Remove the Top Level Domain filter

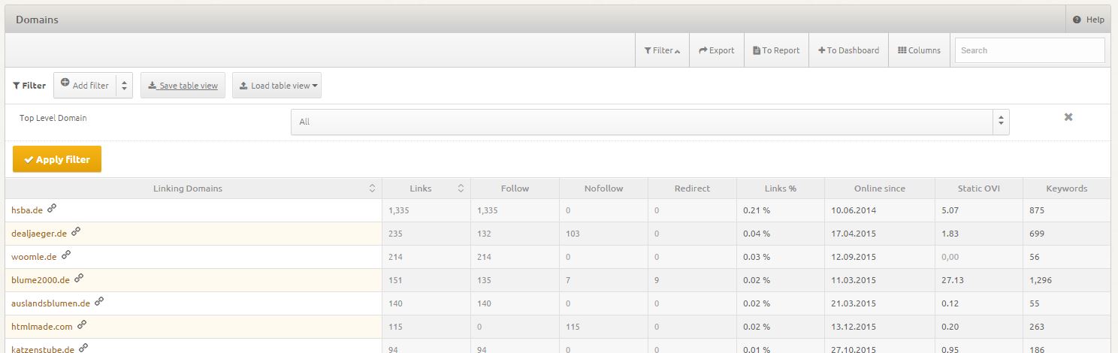tap(1068, 117)
